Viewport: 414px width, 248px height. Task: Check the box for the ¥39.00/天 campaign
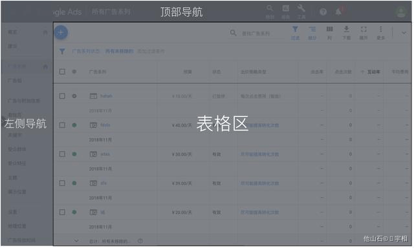pos(62,183)
